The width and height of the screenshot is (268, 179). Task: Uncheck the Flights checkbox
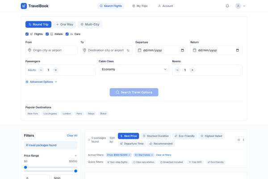tap(27, 34)
